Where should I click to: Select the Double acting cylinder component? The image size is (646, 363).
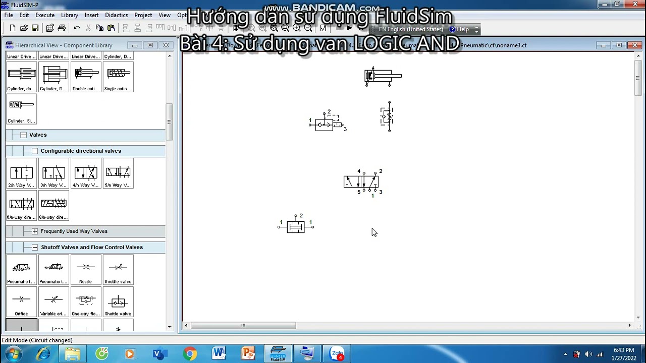86,77
